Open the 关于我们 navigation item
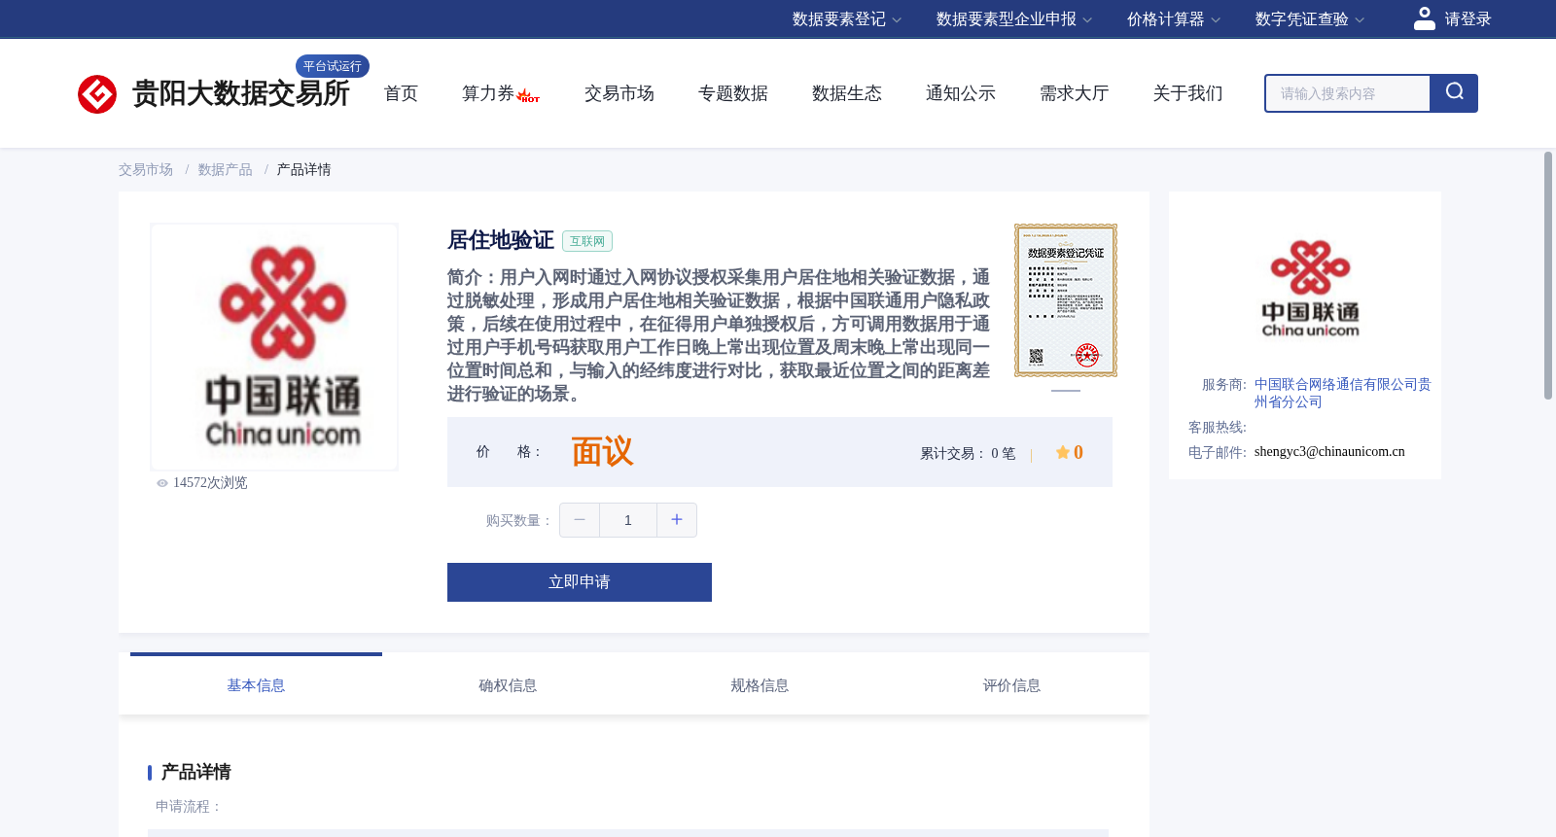The height and width of the screenshot is (837, 1556). [x=1188, y=93]
